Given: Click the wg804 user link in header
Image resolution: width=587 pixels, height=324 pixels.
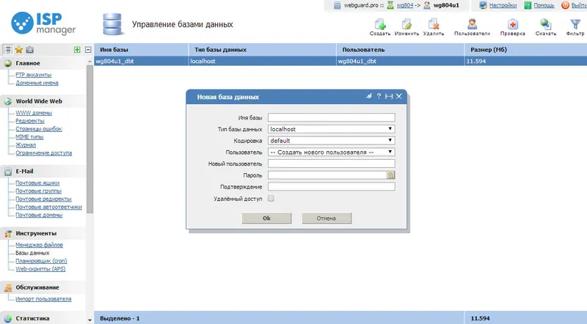Looking at the screenshot, I should point(405,5).
